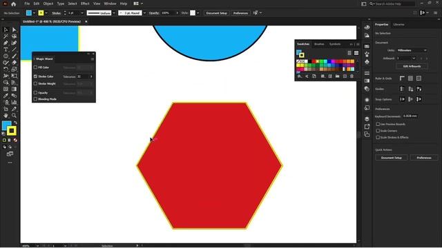Switch to the Brushes tab
The image size is (442, 248).
click(x=319, y=44)
